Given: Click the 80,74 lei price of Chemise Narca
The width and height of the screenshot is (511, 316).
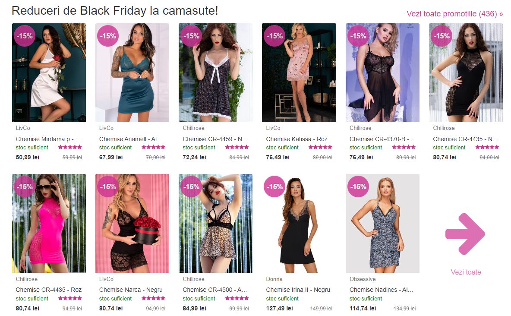Looking at the screenshot, I should pyautogui.click(x=111, y=308).
